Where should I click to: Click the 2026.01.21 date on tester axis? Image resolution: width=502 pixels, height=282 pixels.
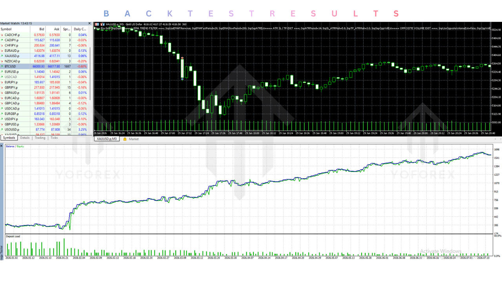click(x=63, y=258)
